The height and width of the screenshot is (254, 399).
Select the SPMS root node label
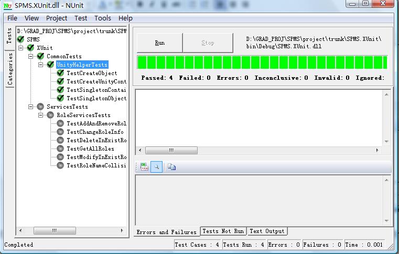[x=33, y=39]
